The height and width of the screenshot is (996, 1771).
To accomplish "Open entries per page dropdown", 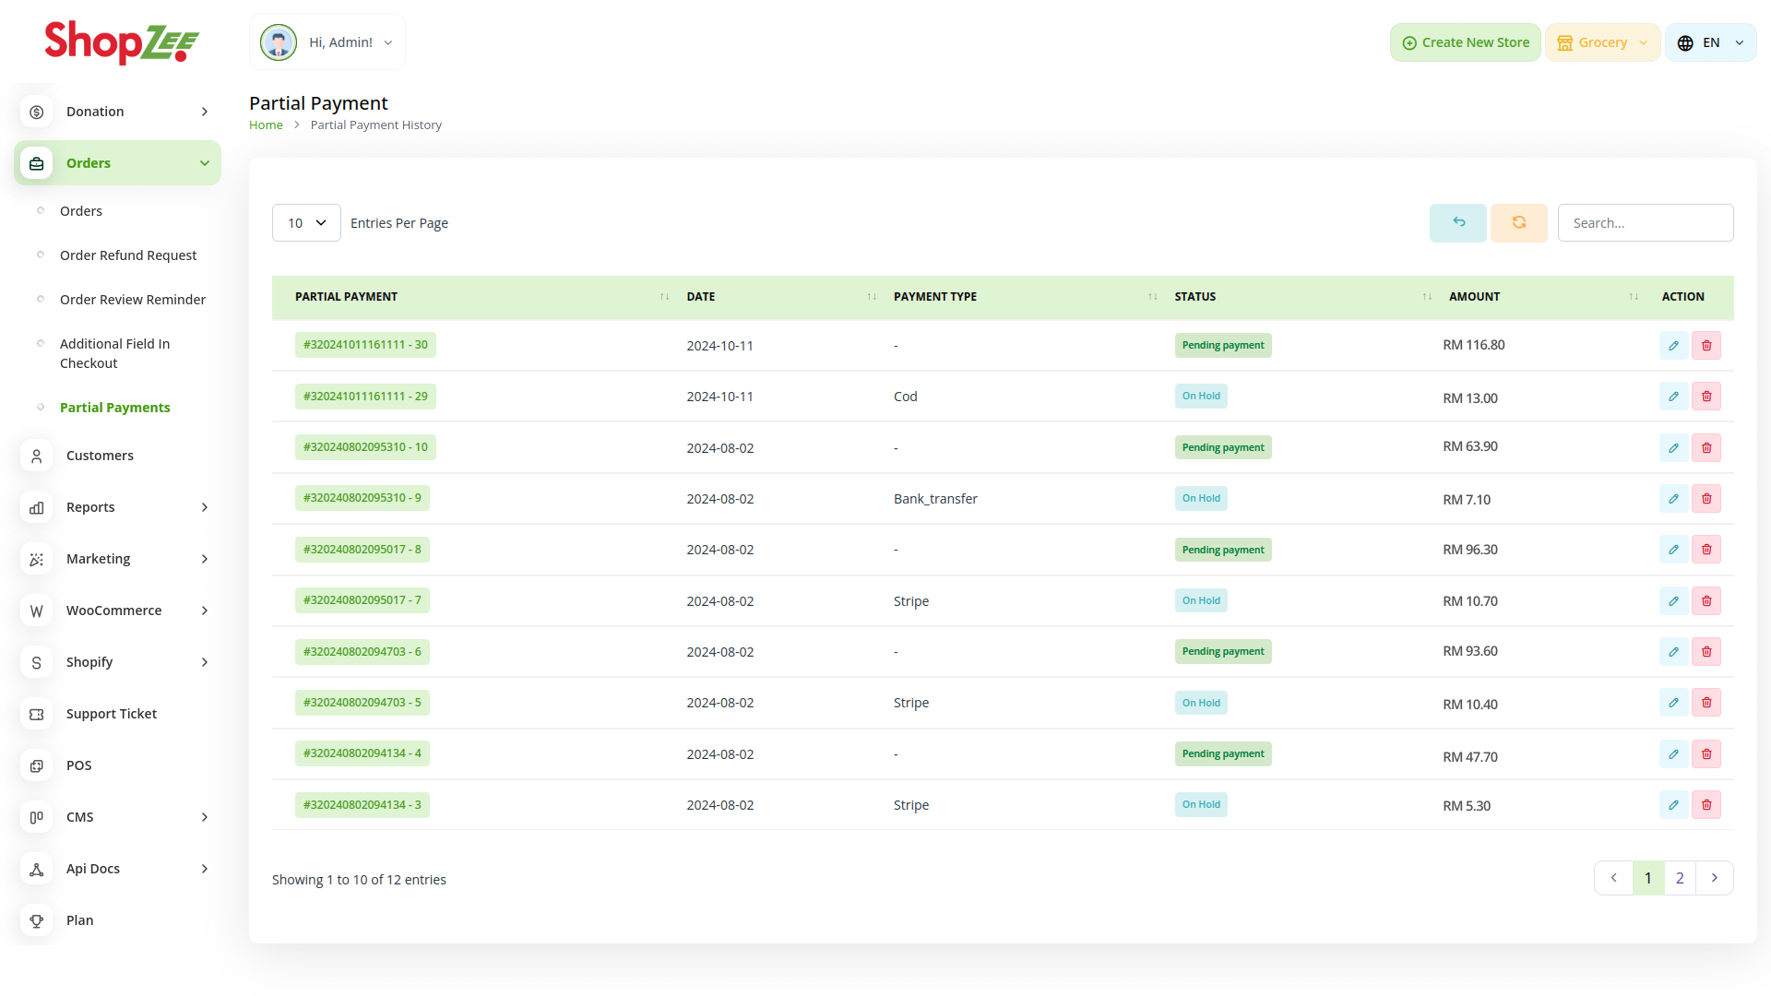I will pos(306,223).
